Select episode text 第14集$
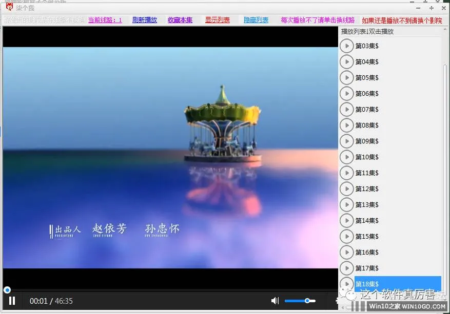Image resolution: width=450 pixels, height=314 pixels. (x=367, y=221)
